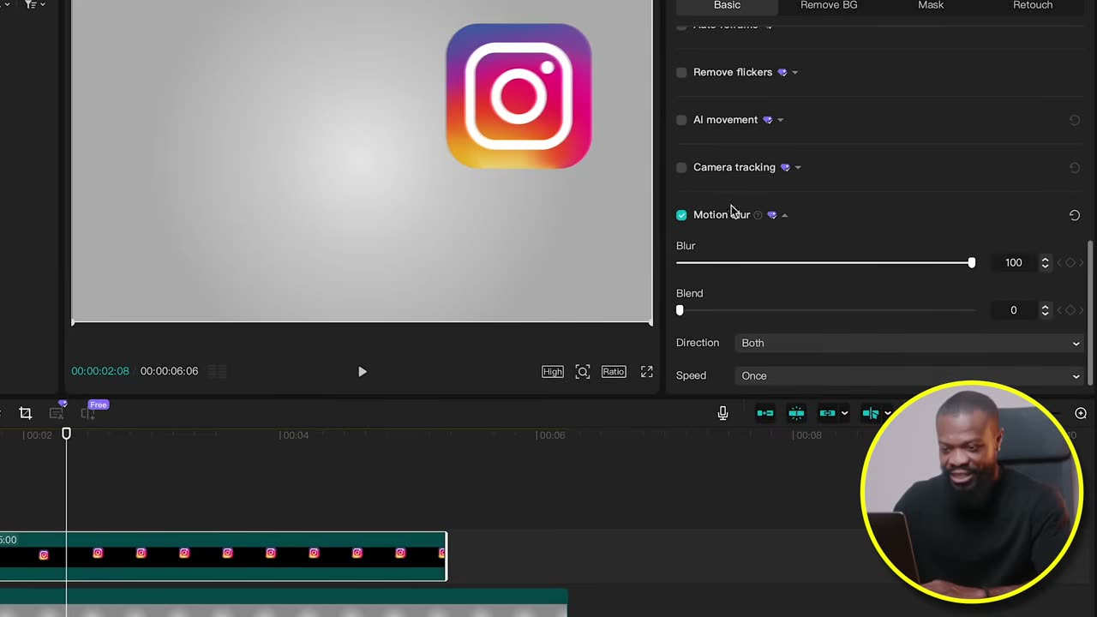
Task: Enable the Remove flickers checkbox
Action: [681, 73]
